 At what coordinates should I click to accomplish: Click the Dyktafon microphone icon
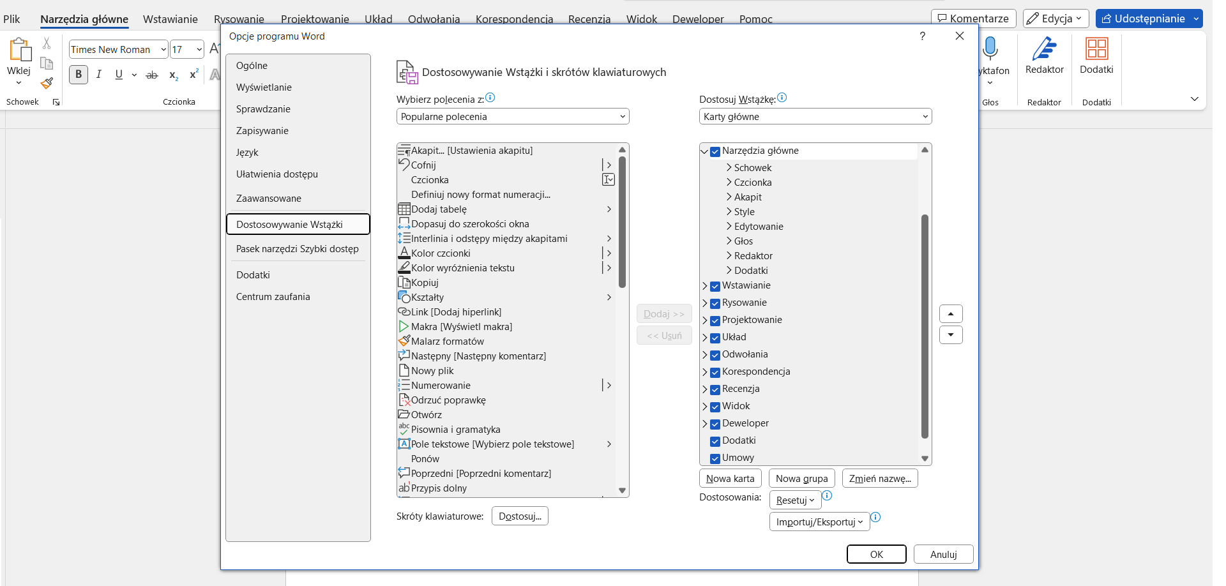[990, 49]
